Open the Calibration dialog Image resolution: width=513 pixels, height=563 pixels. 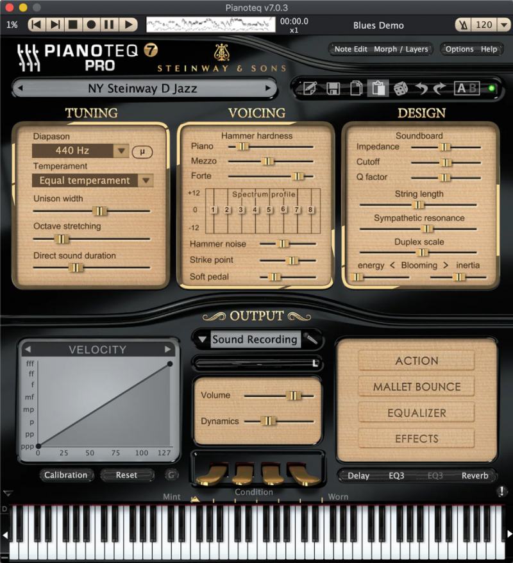(x=65, y=475)
